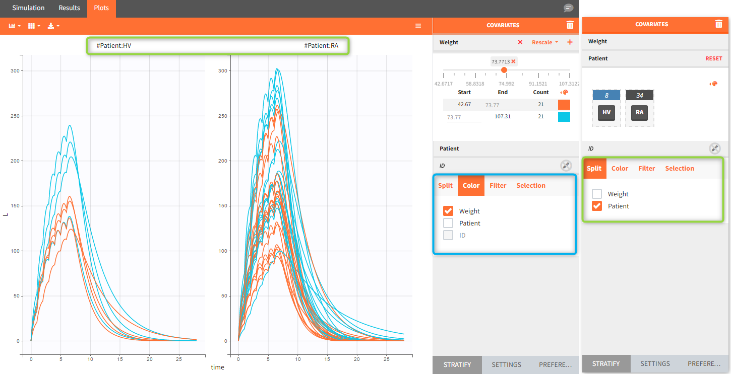Uncheck Patient in the right Split tab
This screenshot has width=731, height=374.
pyautogui.click(x=597, y=206)
